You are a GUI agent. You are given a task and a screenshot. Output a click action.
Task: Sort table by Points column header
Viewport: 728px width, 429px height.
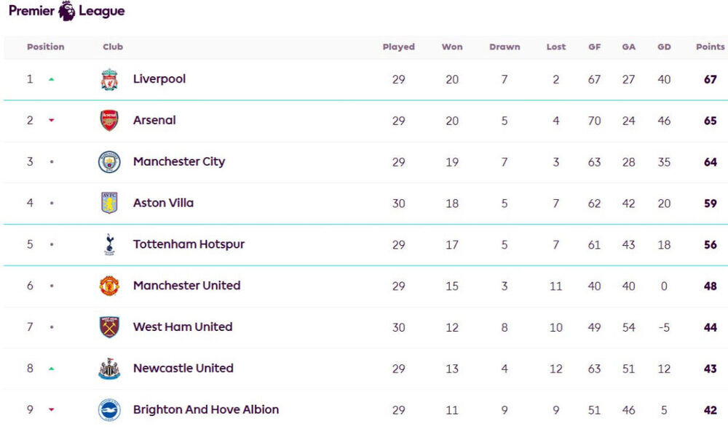click(710, 47)
